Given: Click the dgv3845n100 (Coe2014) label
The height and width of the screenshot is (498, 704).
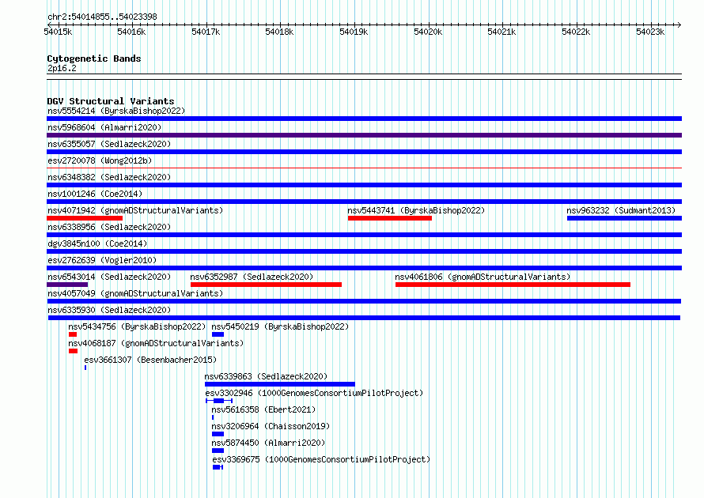Looking at the screenshot, I should point(97,243).
